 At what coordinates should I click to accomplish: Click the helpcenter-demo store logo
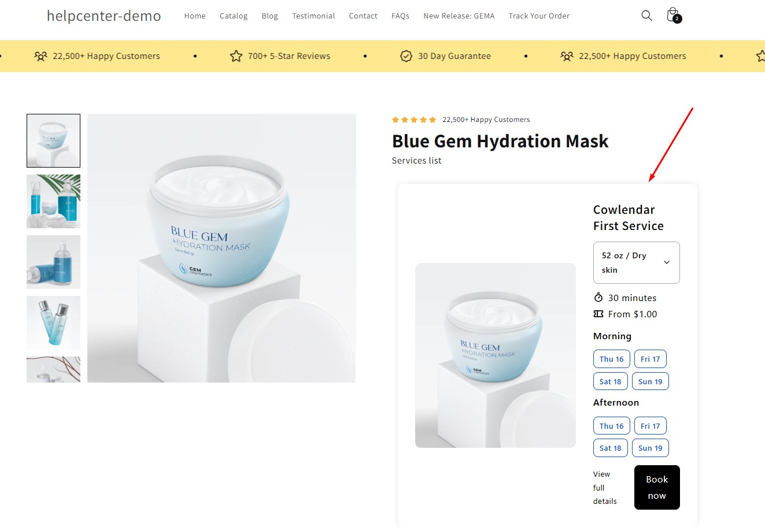pyautogui.click(x=104, y=16)
